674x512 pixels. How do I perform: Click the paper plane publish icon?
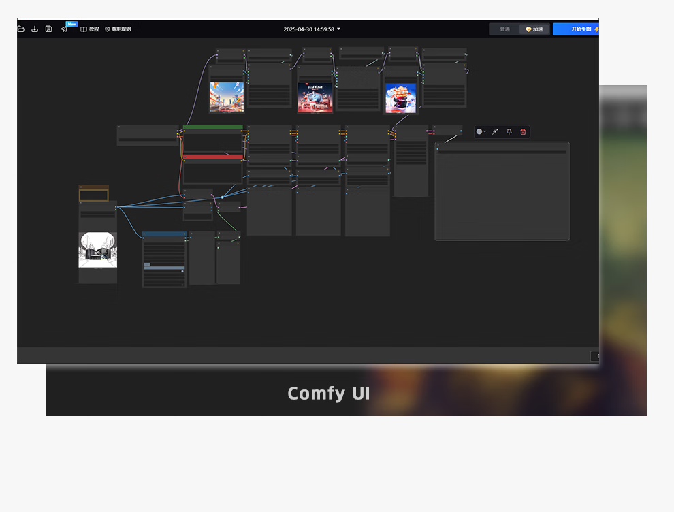point(64,29)
